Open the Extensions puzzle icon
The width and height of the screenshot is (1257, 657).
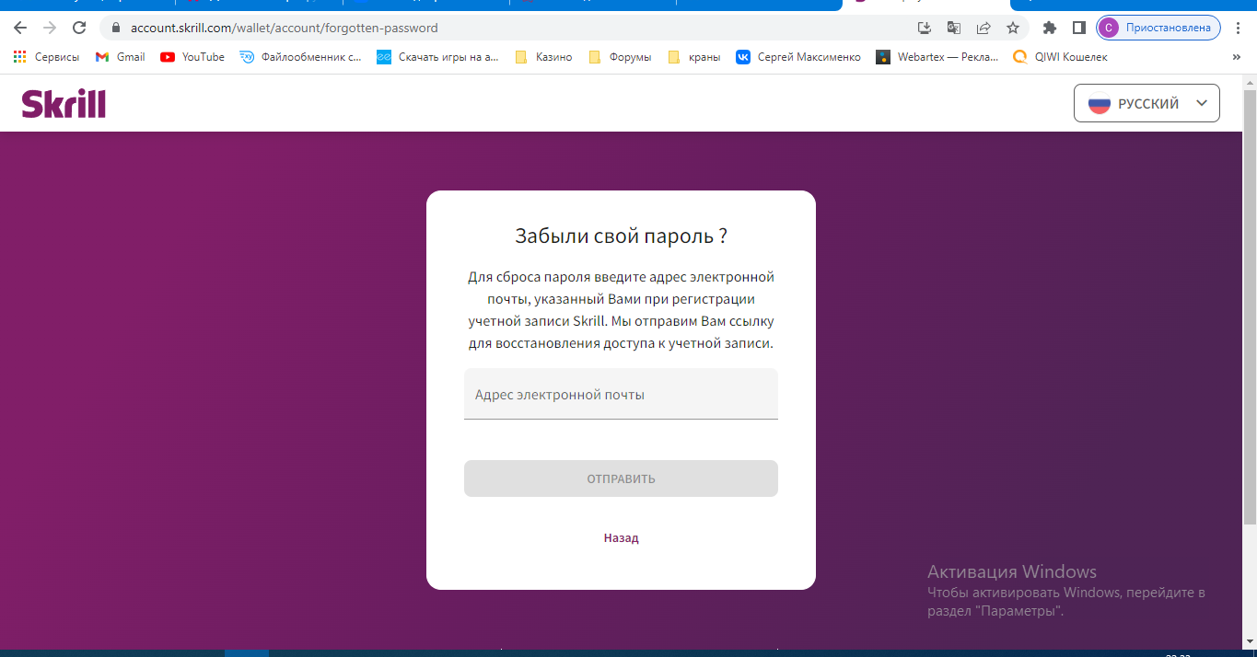1049,28
